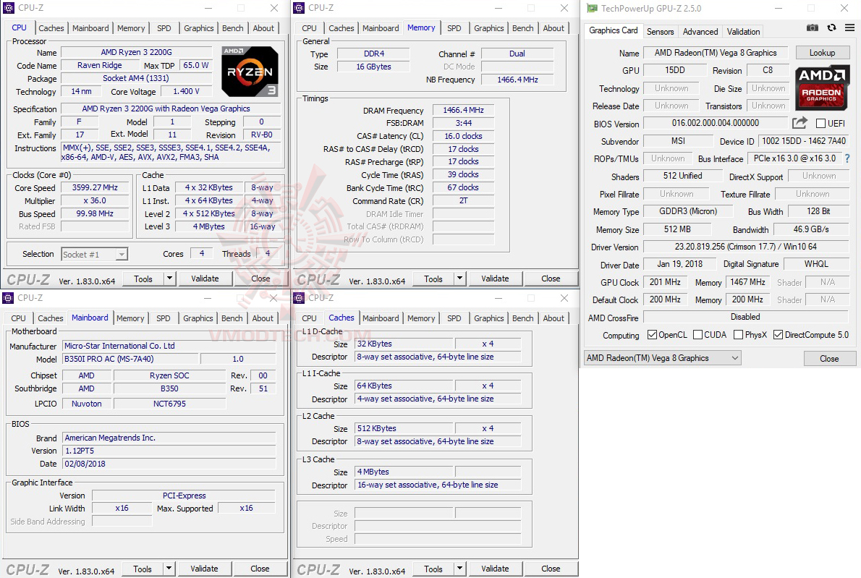Expand Tools arrow in CPU-Z window with Memory tab active
861x578 pixels.
pos(459,279)
